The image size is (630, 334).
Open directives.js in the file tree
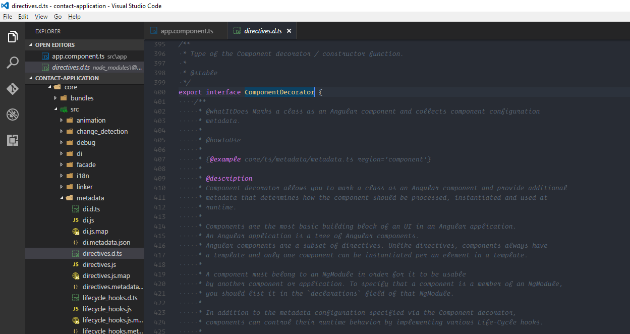click(99, 265)
